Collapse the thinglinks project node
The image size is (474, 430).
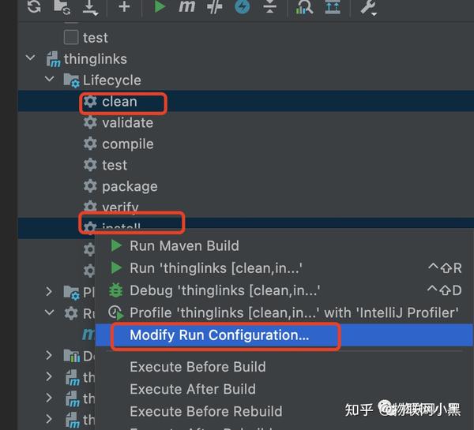pos(31,58)
